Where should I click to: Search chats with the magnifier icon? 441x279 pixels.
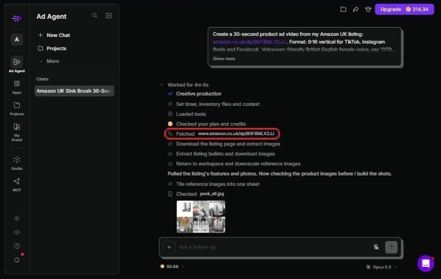(95, 16)
